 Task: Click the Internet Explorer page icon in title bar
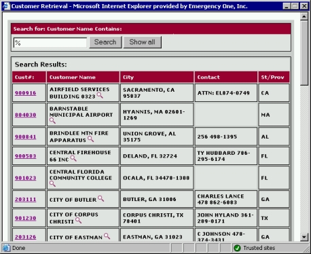tap(6, 6)
